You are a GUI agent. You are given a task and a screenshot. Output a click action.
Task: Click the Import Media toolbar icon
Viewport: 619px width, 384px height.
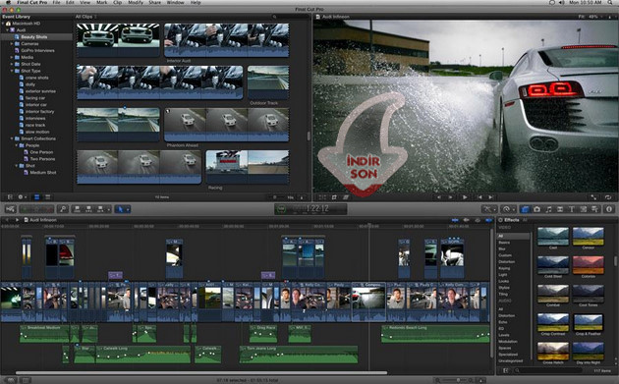10,209
